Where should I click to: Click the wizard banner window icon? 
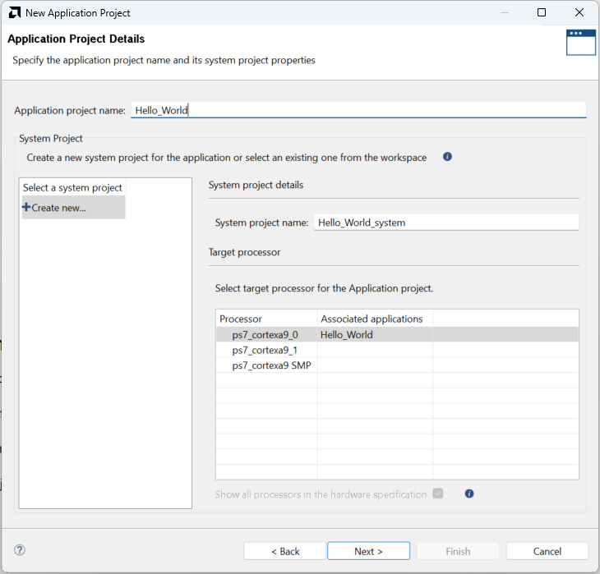(x=580, y=42)
